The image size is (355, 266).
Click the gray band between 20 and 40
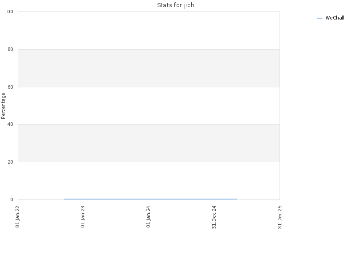tap(149, 143)
